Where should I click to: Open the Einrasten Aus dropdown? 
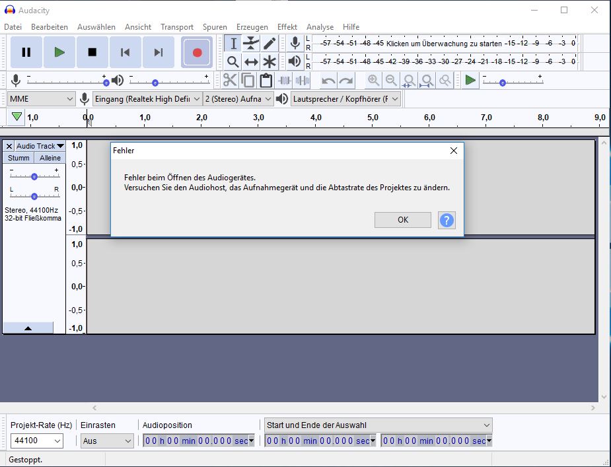pos(107,441)
